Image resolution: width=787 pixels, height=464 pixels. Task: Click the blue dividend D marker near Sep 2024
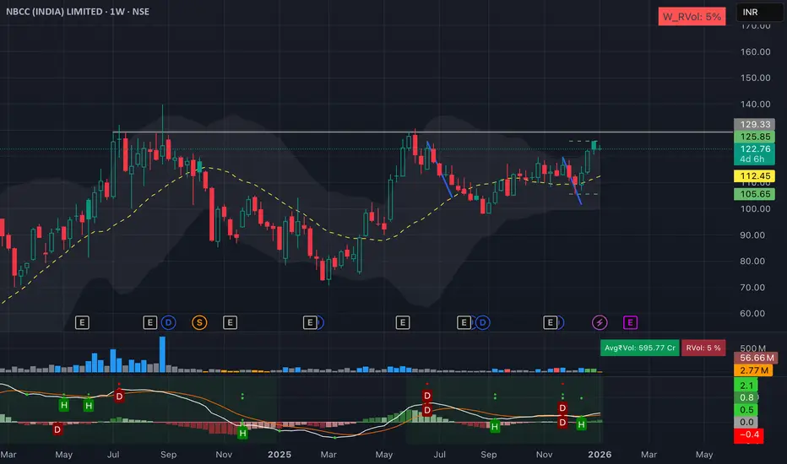169,322
